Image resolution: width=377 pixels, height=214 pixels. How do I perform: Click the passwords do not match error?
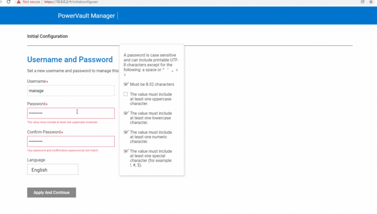tap(63, 150)
